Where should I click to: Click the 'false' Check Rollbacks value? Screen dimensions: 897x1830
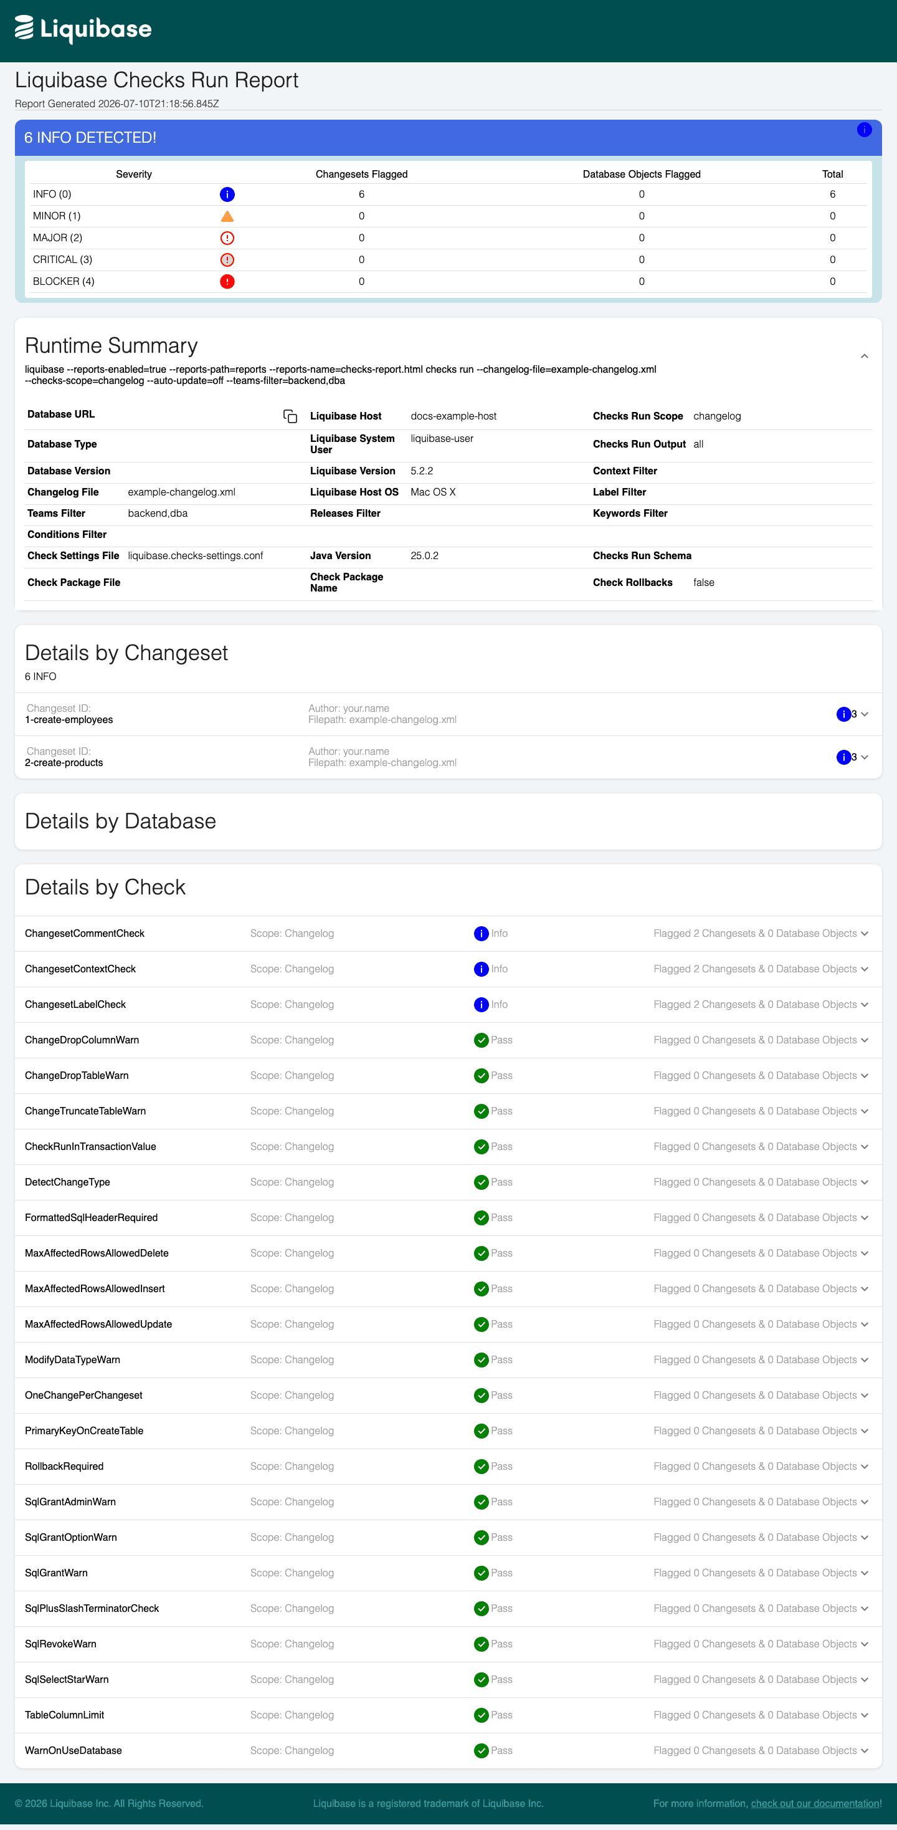tap(704, 583)
